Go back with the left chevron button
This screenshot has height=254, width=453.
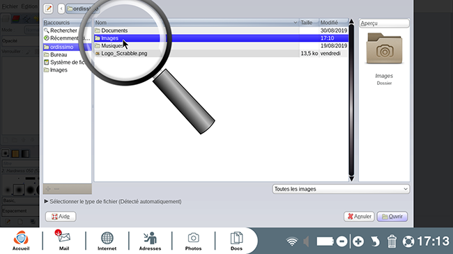pos(61,8)
